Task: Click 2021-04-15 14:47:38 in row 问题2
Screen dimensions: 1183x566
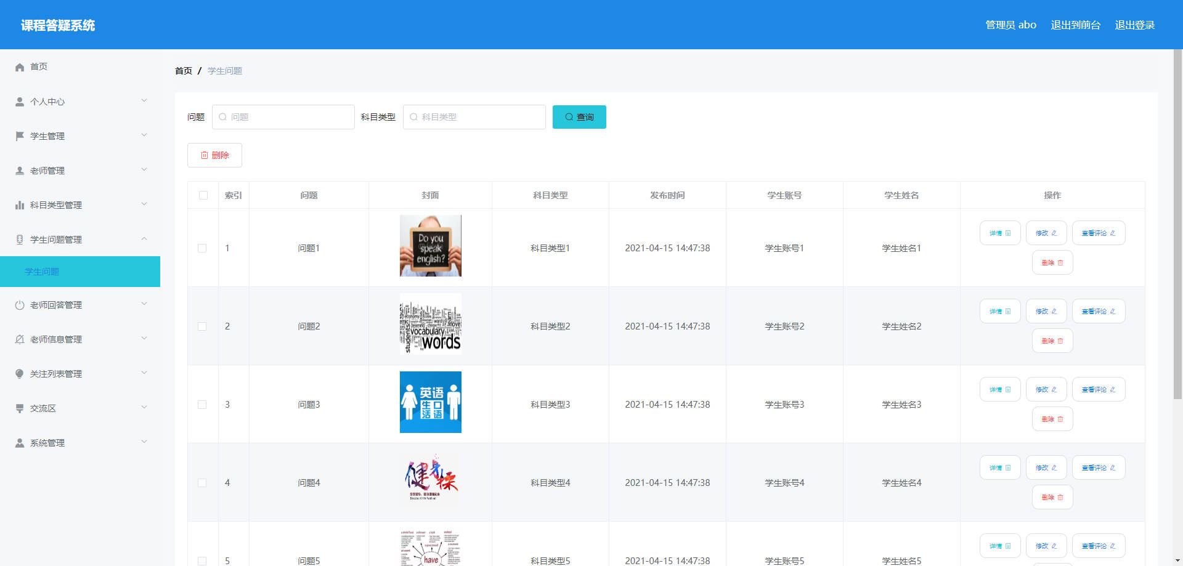Action: point(667,326)
